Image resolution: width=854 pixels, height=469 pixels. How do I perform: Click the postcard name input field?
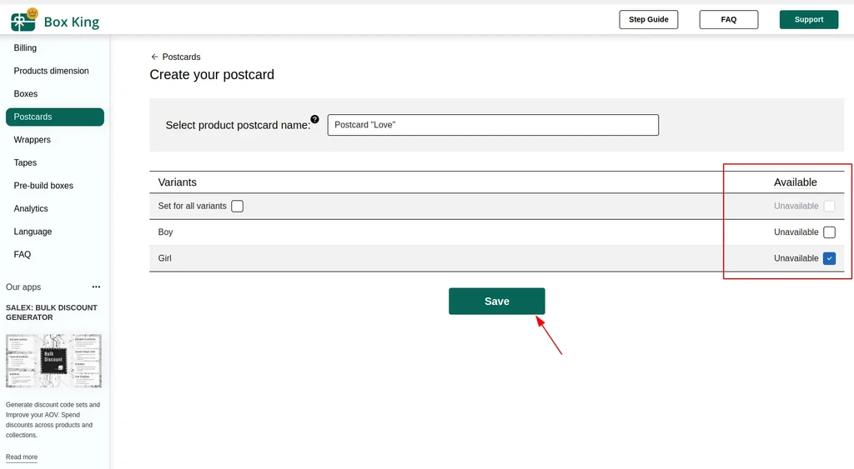click(493, 125)
